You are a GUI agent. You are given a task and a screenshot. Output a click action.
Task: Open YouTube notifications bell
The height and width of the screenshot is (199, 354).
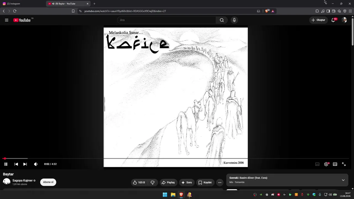[334, 20]
